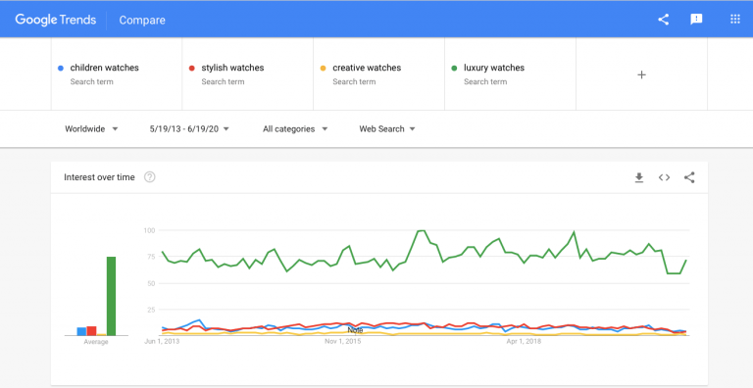Viewport: 753px width, 388px height.
Task: Open the send feedback icon
Action: point(696,20)
